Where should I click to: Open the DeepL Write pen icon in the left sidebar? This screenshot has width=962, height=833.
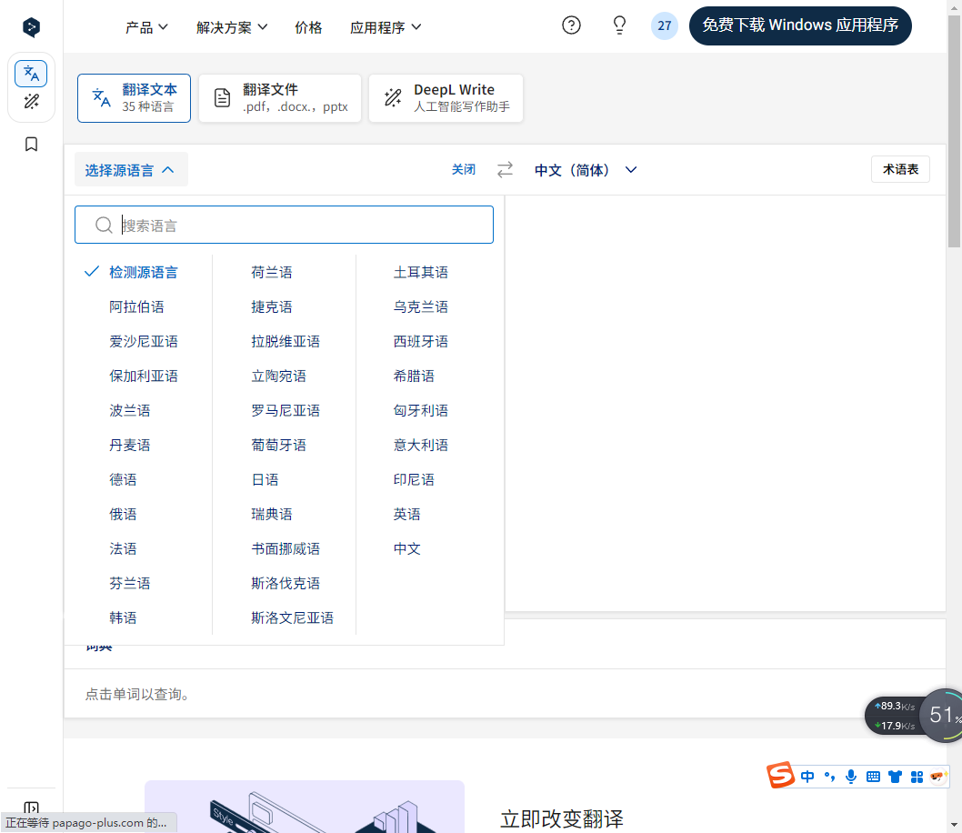click(31, 101)
